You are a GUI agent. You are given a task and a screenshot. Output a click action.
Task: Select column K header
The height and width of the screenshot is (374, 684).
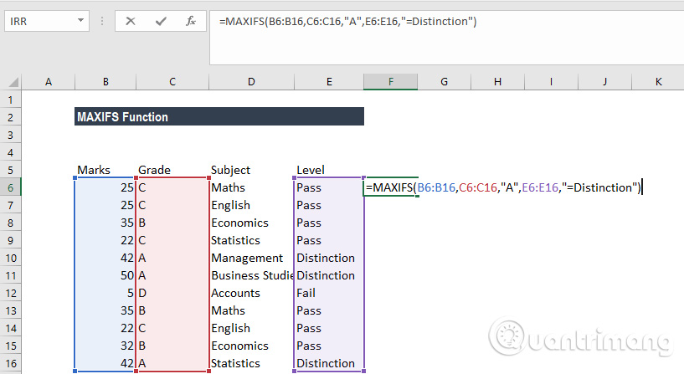658,81
